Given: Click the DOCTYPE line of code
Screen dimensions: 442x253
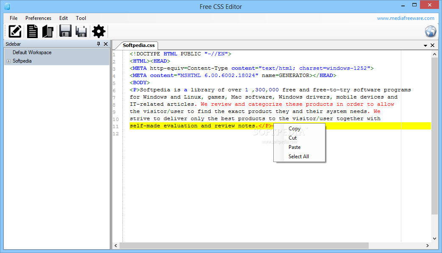Looking at the screenshot, I should 181,54.
